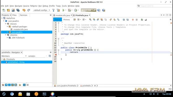Click the Redo arrow icon
Screen dimensions: 173x97
click(x=29, y=10)
